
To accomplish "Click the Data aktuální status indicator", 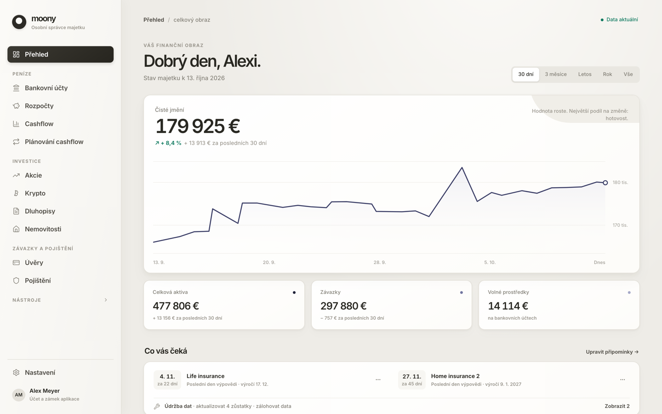I will 619,20.
